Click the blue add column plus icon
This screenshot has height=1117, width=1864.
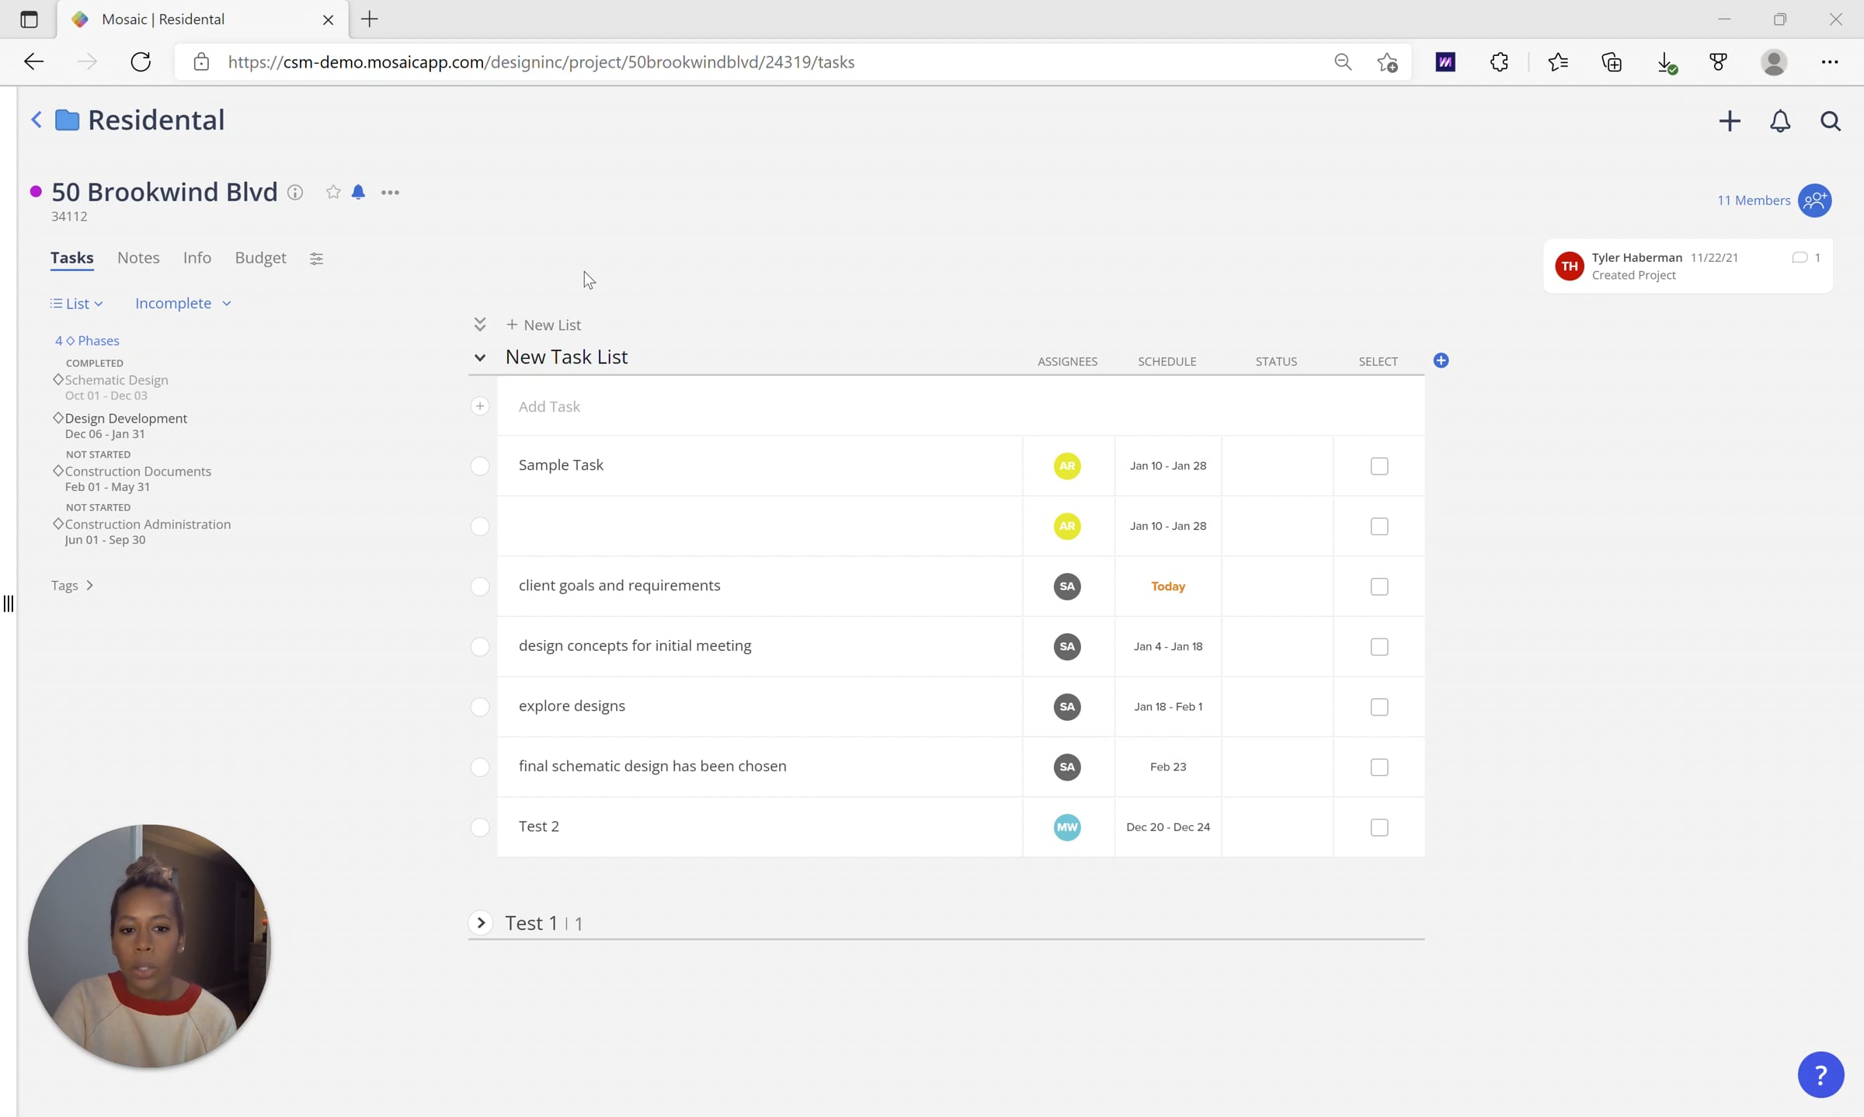pos(1441,360)
